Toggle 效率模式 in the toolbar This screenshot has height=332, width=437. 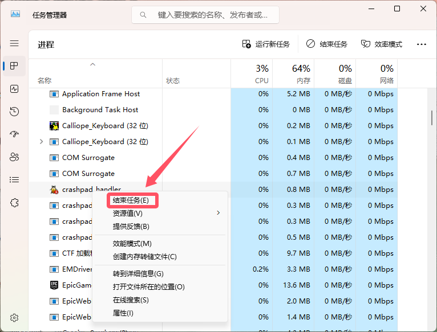point(382,44)
